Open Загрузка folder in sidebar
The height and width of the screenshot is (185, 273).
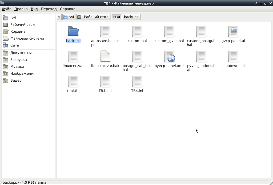click(x=28, y=60)
